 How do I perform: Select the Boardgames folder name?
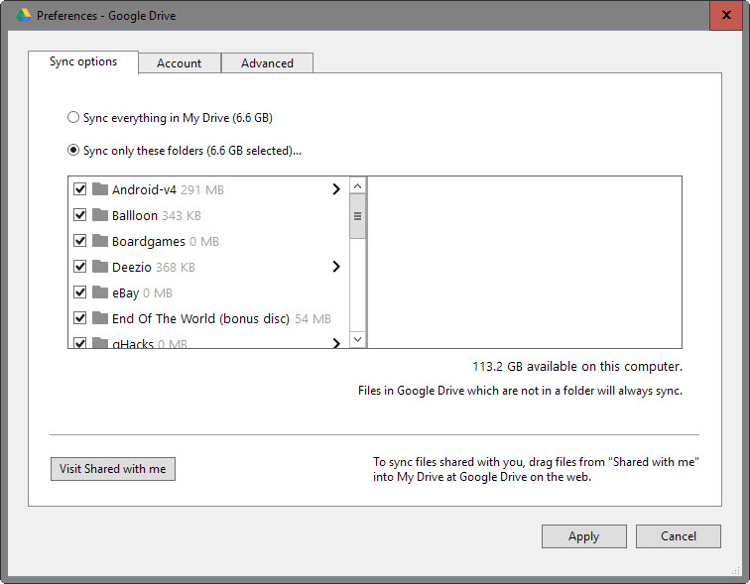pyautogui.click(x=149, y=241)
